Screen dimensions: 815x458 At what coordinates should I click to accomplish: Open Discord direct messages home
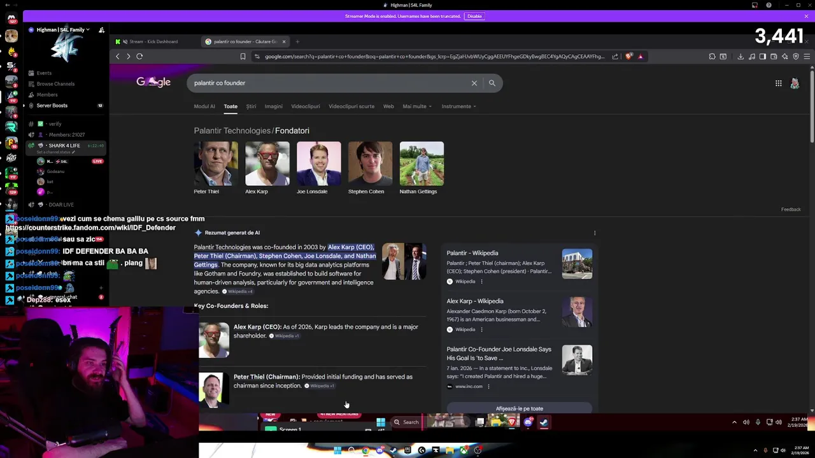pos(11,18)
